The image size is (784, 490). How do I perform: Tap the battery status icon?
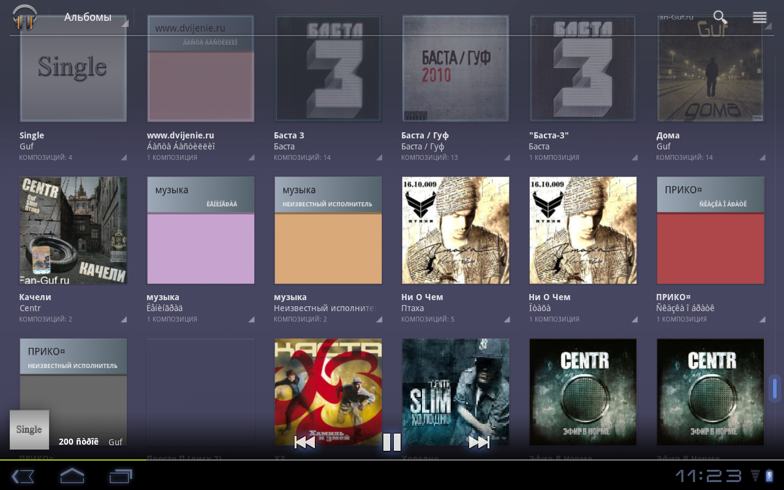pos(769,476)
